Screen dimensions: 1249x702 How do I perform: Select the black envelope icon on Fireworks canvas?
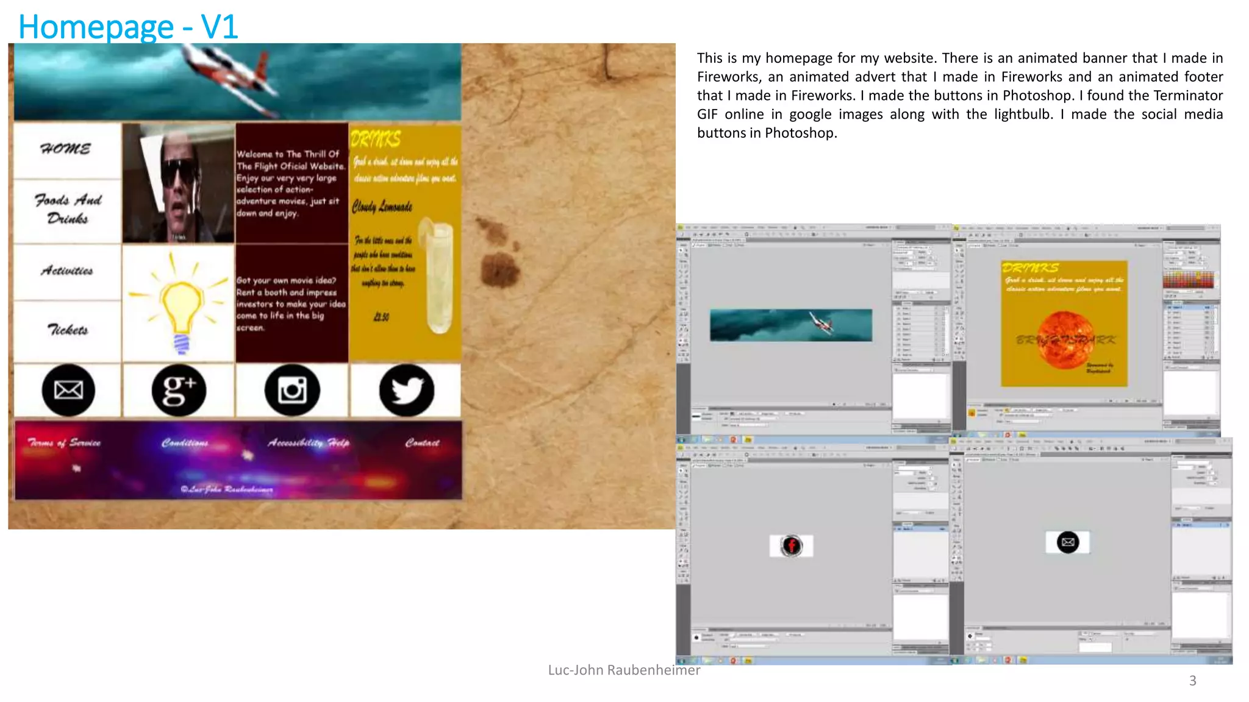click(1068, 542)
